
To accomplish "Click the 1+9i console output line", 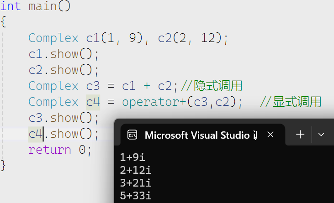I will coord(133,157).
